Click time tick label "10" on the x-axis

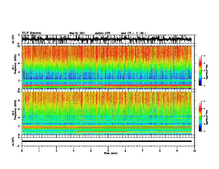pyautogui.click(x=194, y=151)
